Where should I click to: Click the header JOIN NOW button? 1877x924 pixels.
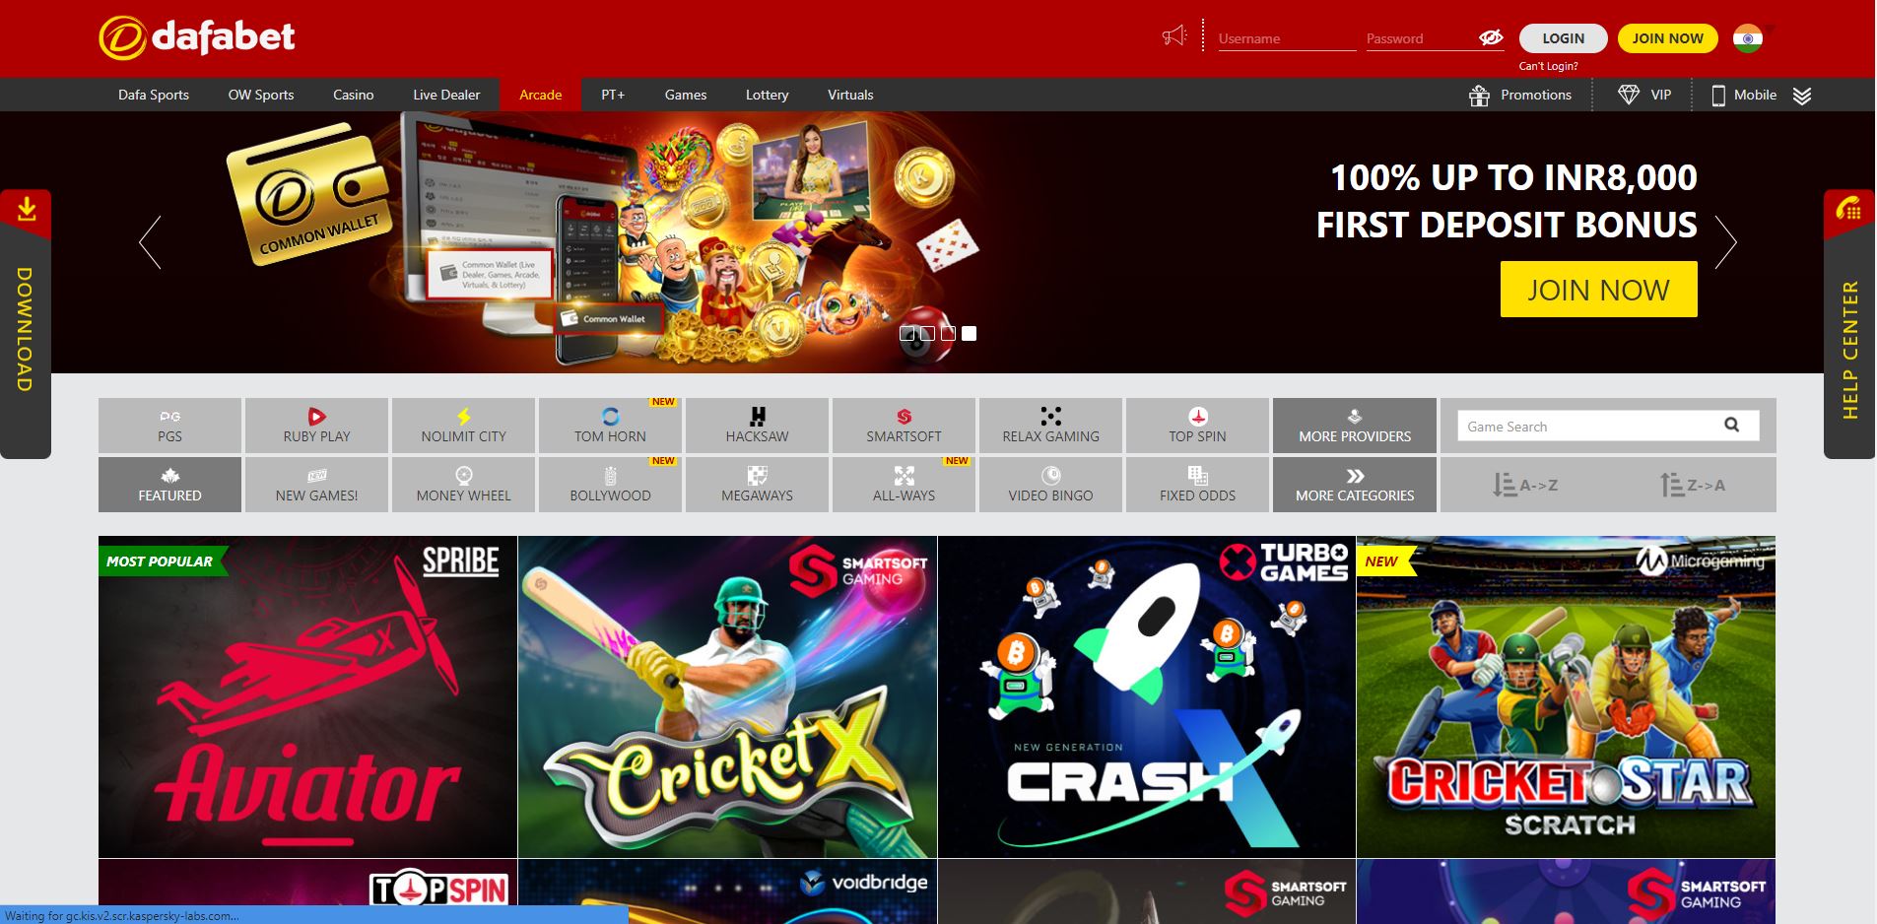coord(1667,38)
